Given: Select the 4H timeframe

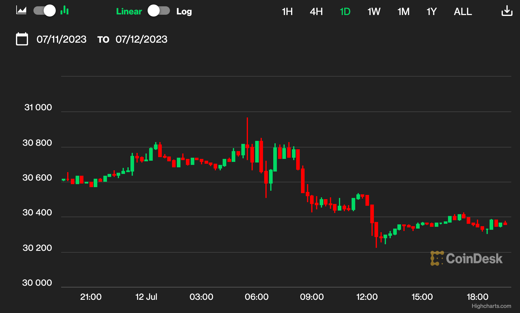Looking at the screenshot, I should tap(316, 11).
